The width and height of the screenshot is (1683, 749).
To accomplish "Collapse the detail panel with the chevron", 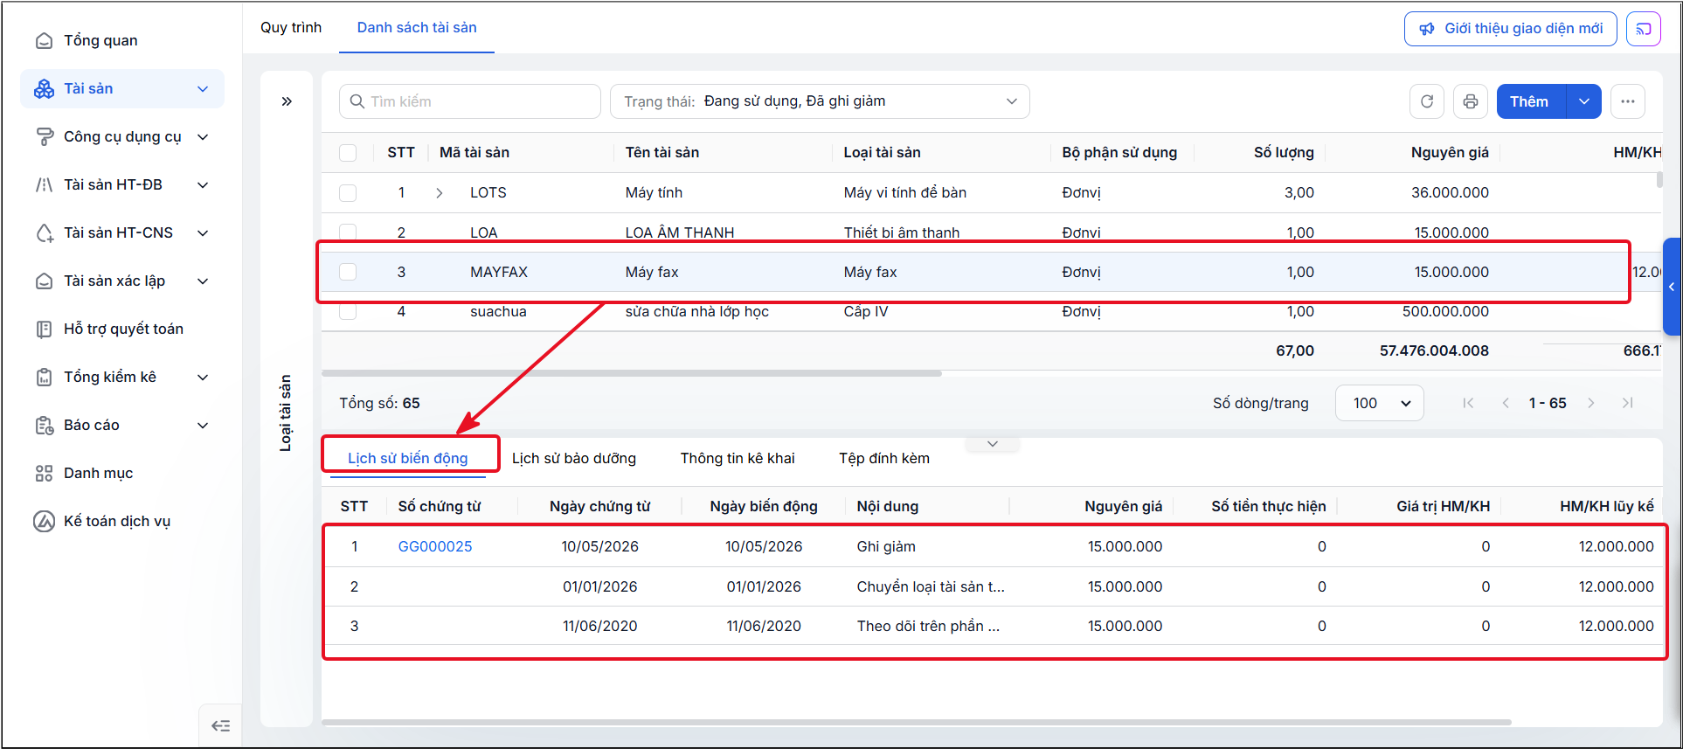I will (993, 444).
